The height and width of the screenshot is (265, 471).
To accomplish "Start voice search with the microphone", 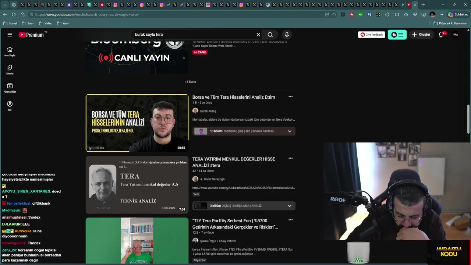I will [x=287, y=35].
